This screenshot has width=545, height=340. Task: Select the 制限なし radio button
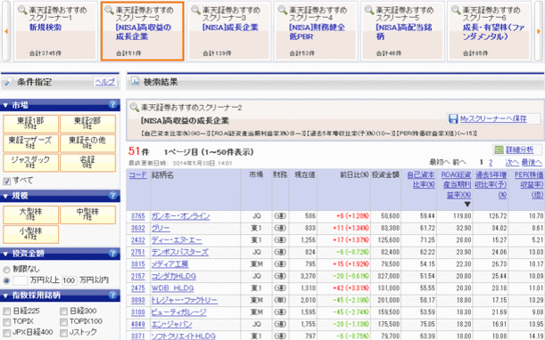(6, 270)
